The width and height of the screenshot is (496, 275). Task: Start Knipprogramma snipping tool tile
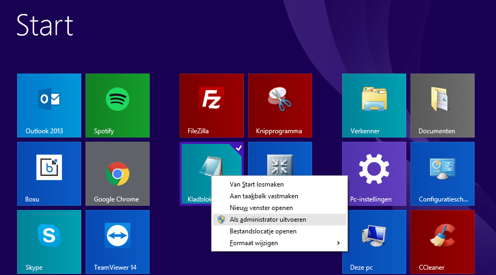[280, 106]
